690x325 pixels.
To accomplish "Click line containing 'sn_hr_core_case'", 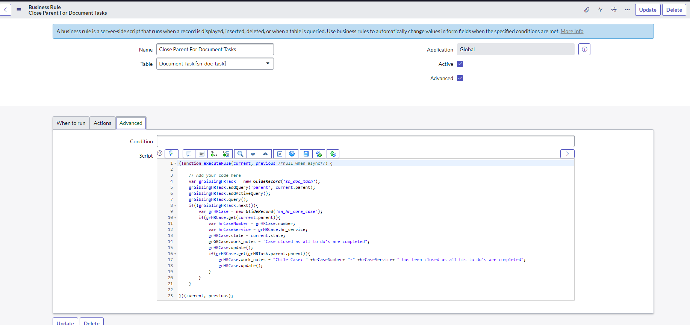I will [260, 211].
